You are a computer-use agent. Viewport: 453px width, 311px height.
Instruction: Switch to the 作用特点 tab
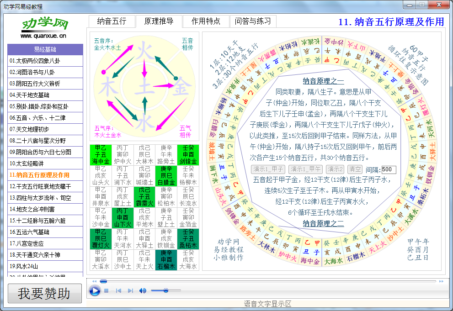click(x=207, y=21)
